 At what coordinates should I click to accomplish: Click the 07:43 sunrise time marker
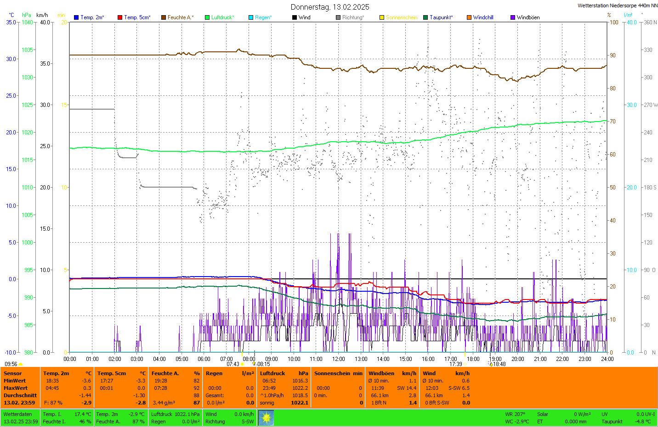point(233,364)
